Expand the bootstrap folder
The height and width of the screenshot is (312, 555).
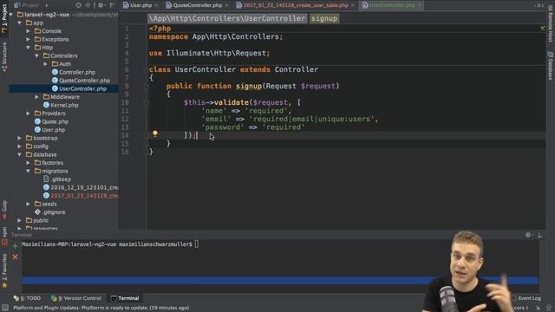(20, 138)
